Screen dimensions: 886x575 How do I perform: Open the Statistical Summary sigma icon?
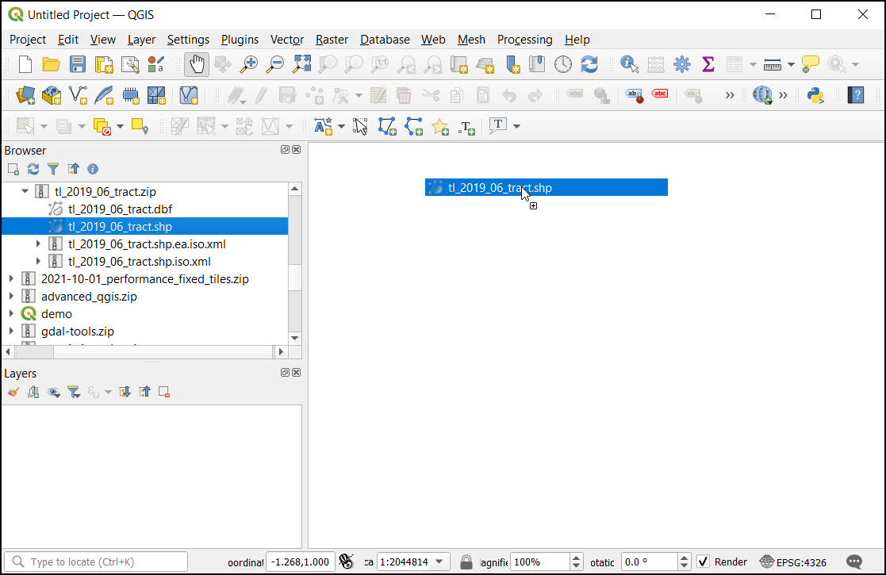(x=708, y=64)
